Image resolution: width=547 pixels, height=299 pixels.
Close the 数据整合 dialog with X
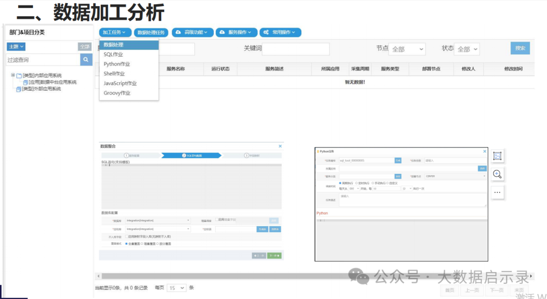pyautogui.click(x=280, y=146)
